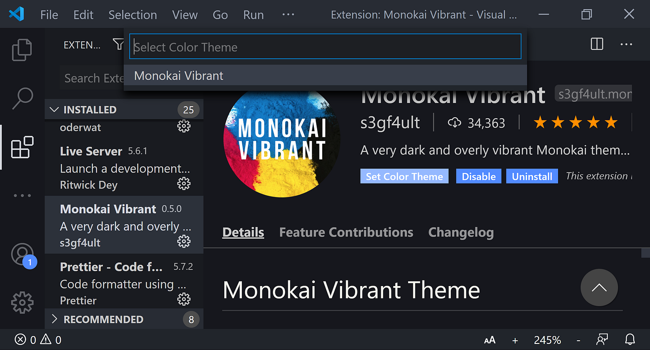The height and width of the screenshot is (350, 650).
Task: Click the Set Color Theme button
Action: click(404, 176)
